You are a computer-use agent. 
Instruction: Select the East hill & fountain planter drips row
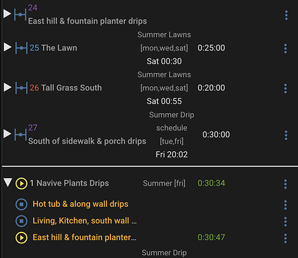click(x=88, y=21)
